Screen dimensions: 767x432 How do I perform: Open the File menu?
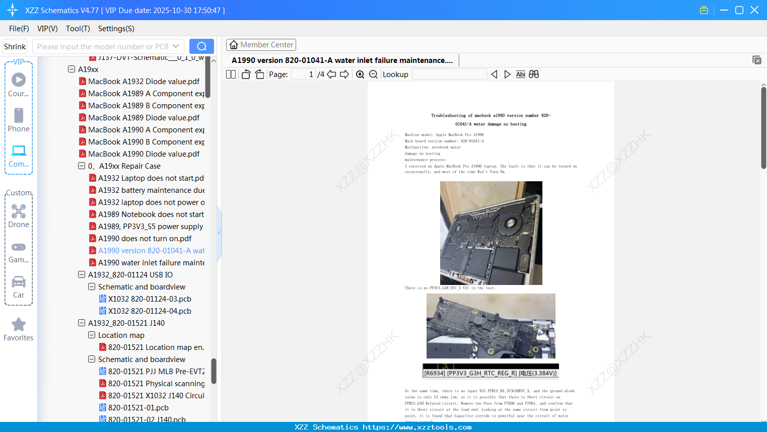[x=19, y=29]
